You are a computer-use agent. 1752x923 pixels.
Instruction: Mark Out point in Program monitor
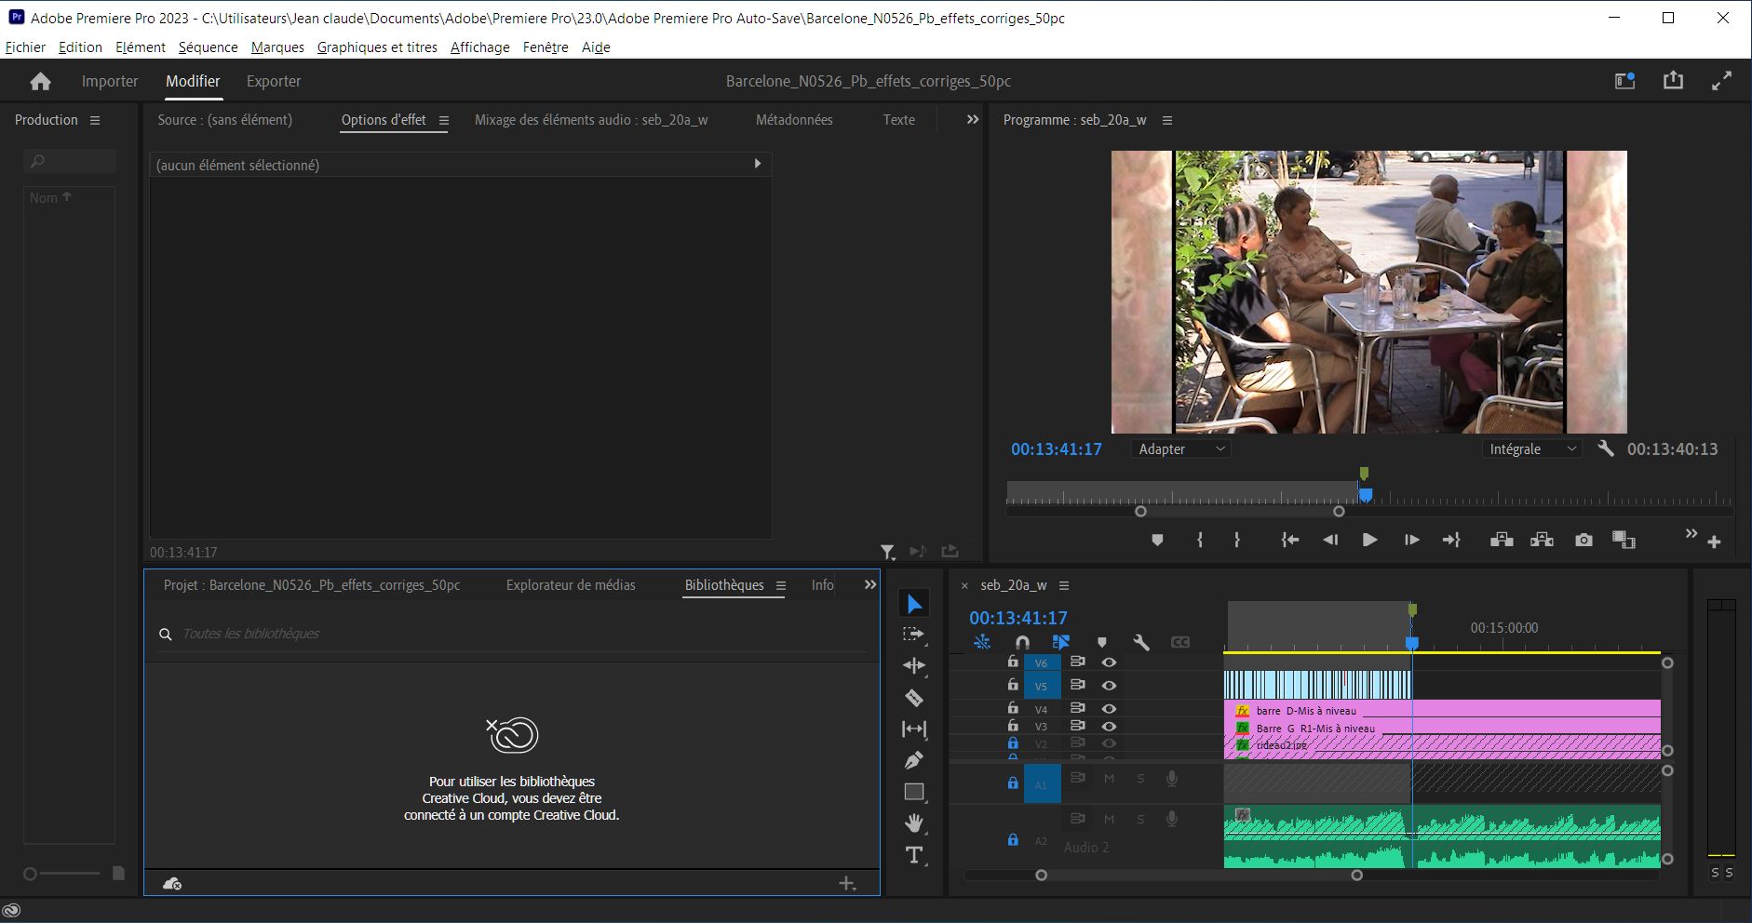1236,540
